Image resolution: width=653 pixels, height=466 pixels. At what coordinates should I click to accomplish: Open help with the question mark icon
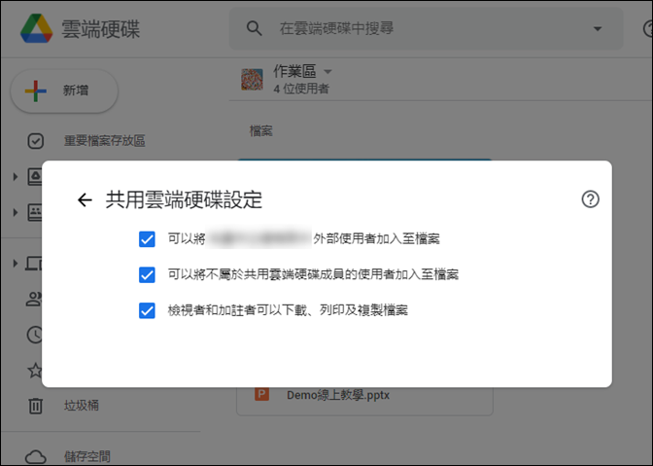point(590,199)
